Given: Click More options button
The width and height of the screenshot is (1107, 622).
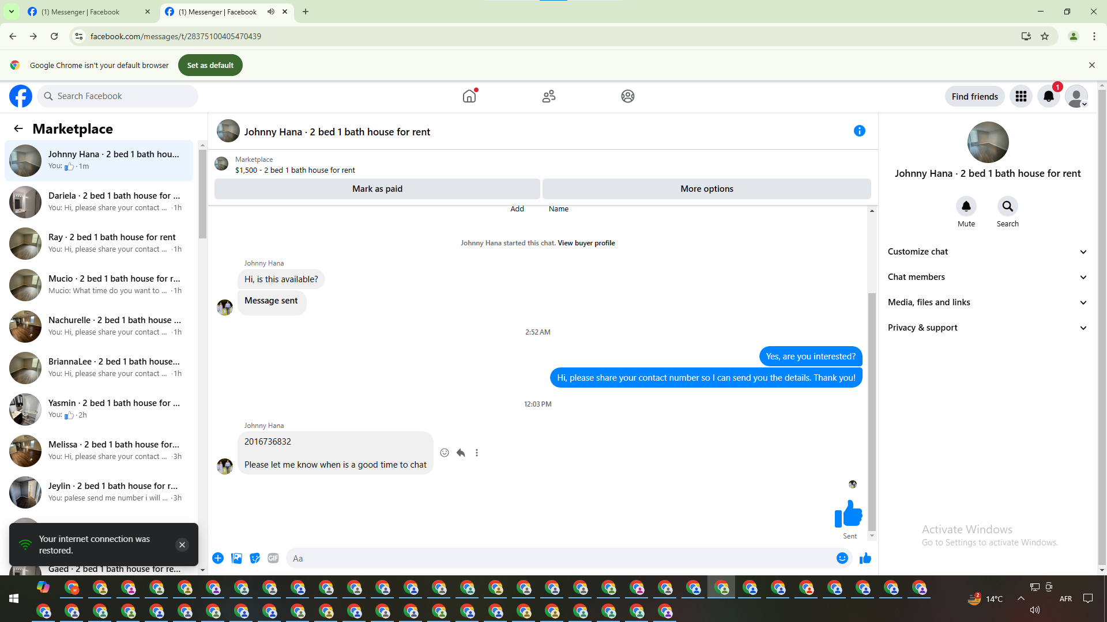Looking at the screenshot, I should (707, 189).
